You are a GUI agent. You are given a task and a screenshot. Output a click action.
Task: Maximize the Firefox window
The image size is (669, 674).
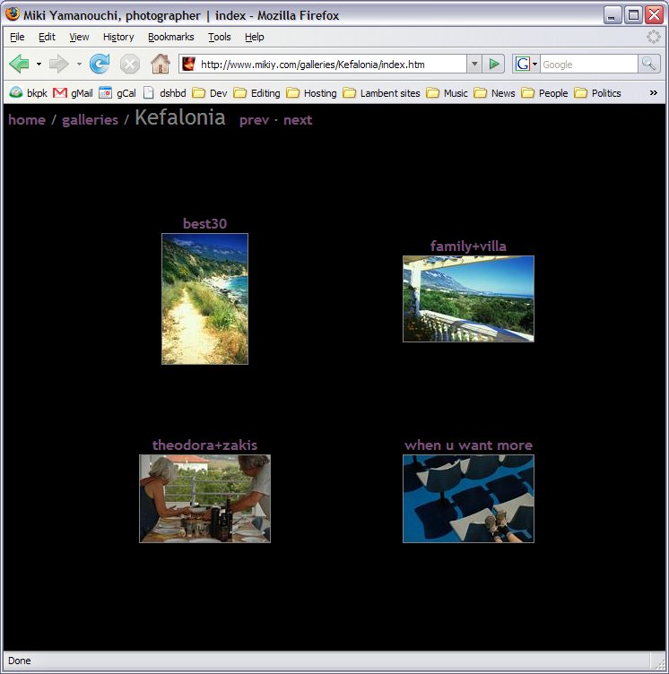coord(633,15)
